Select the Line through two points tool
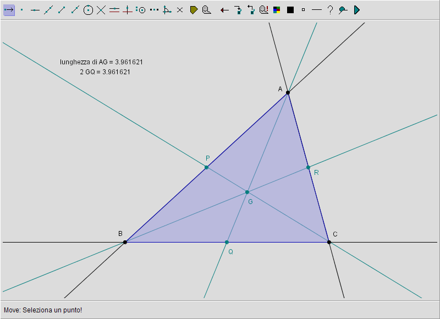The width and height of the screenshot is (440, 319). (48, 10)
